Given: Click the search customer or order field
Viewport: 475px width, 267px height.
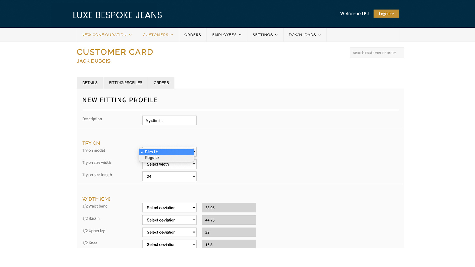Looking at the screenshot, I should click(376, 53).
